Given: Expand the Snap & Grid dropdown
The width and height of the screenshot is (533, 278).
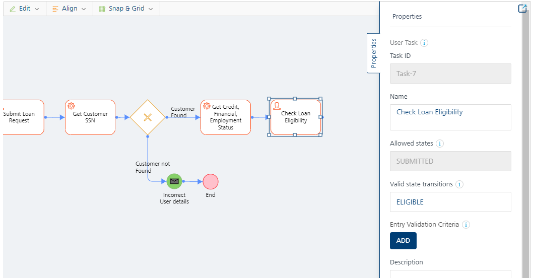Looking at the screenshot, I should coord(126,9).
